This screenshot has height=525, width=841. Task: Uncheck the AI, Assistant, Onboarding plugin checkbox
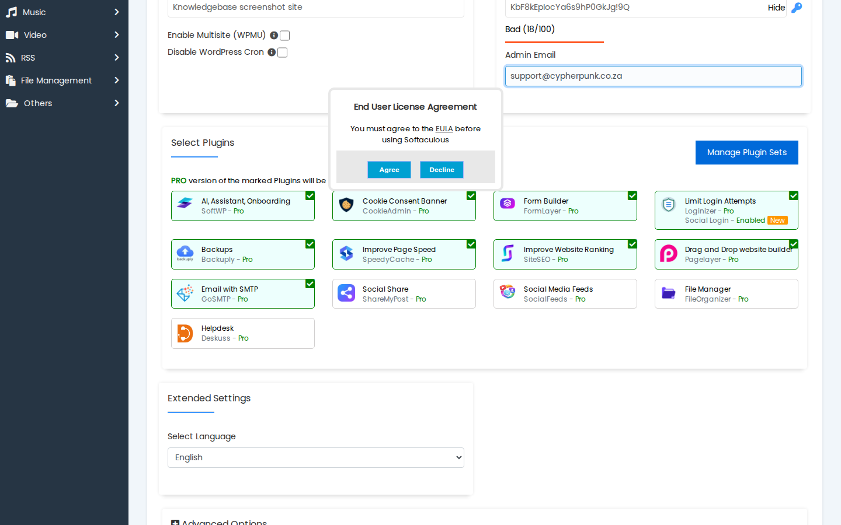tap(310, 195)
